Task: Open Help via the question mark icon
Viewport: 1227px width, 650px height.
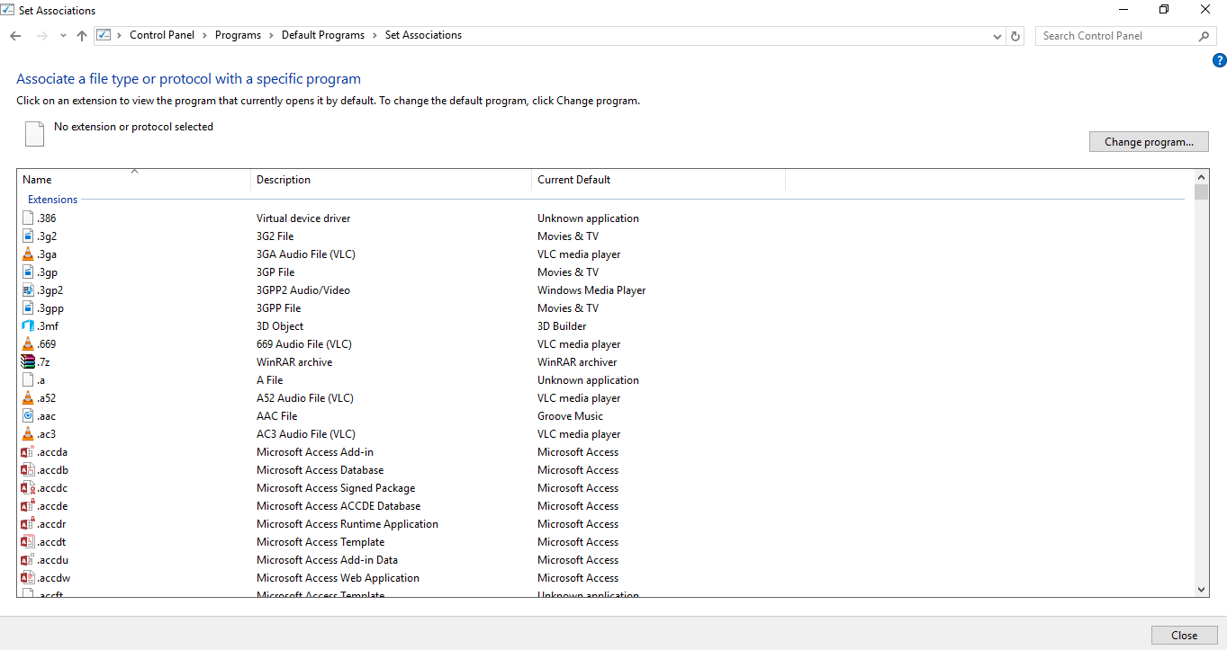Action: 1220,60
